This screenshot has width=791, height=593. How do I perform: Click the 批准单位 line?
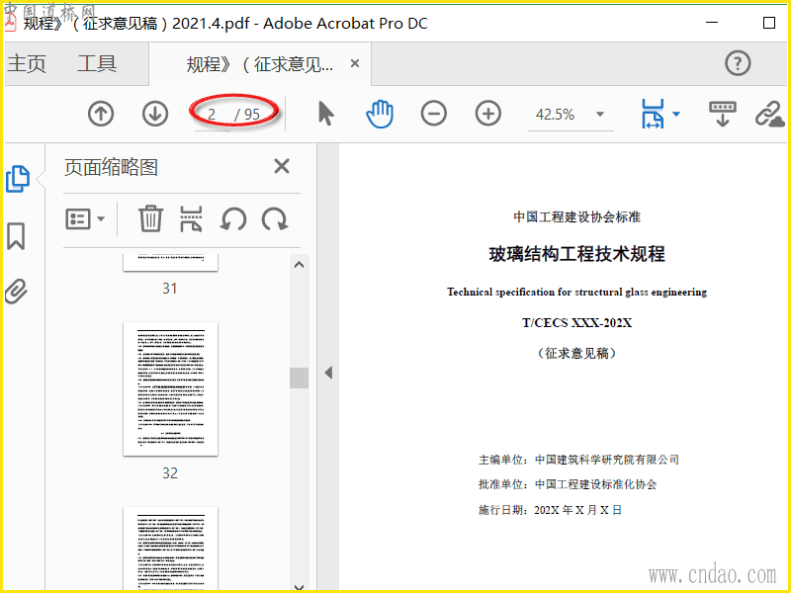click(568, 484)
